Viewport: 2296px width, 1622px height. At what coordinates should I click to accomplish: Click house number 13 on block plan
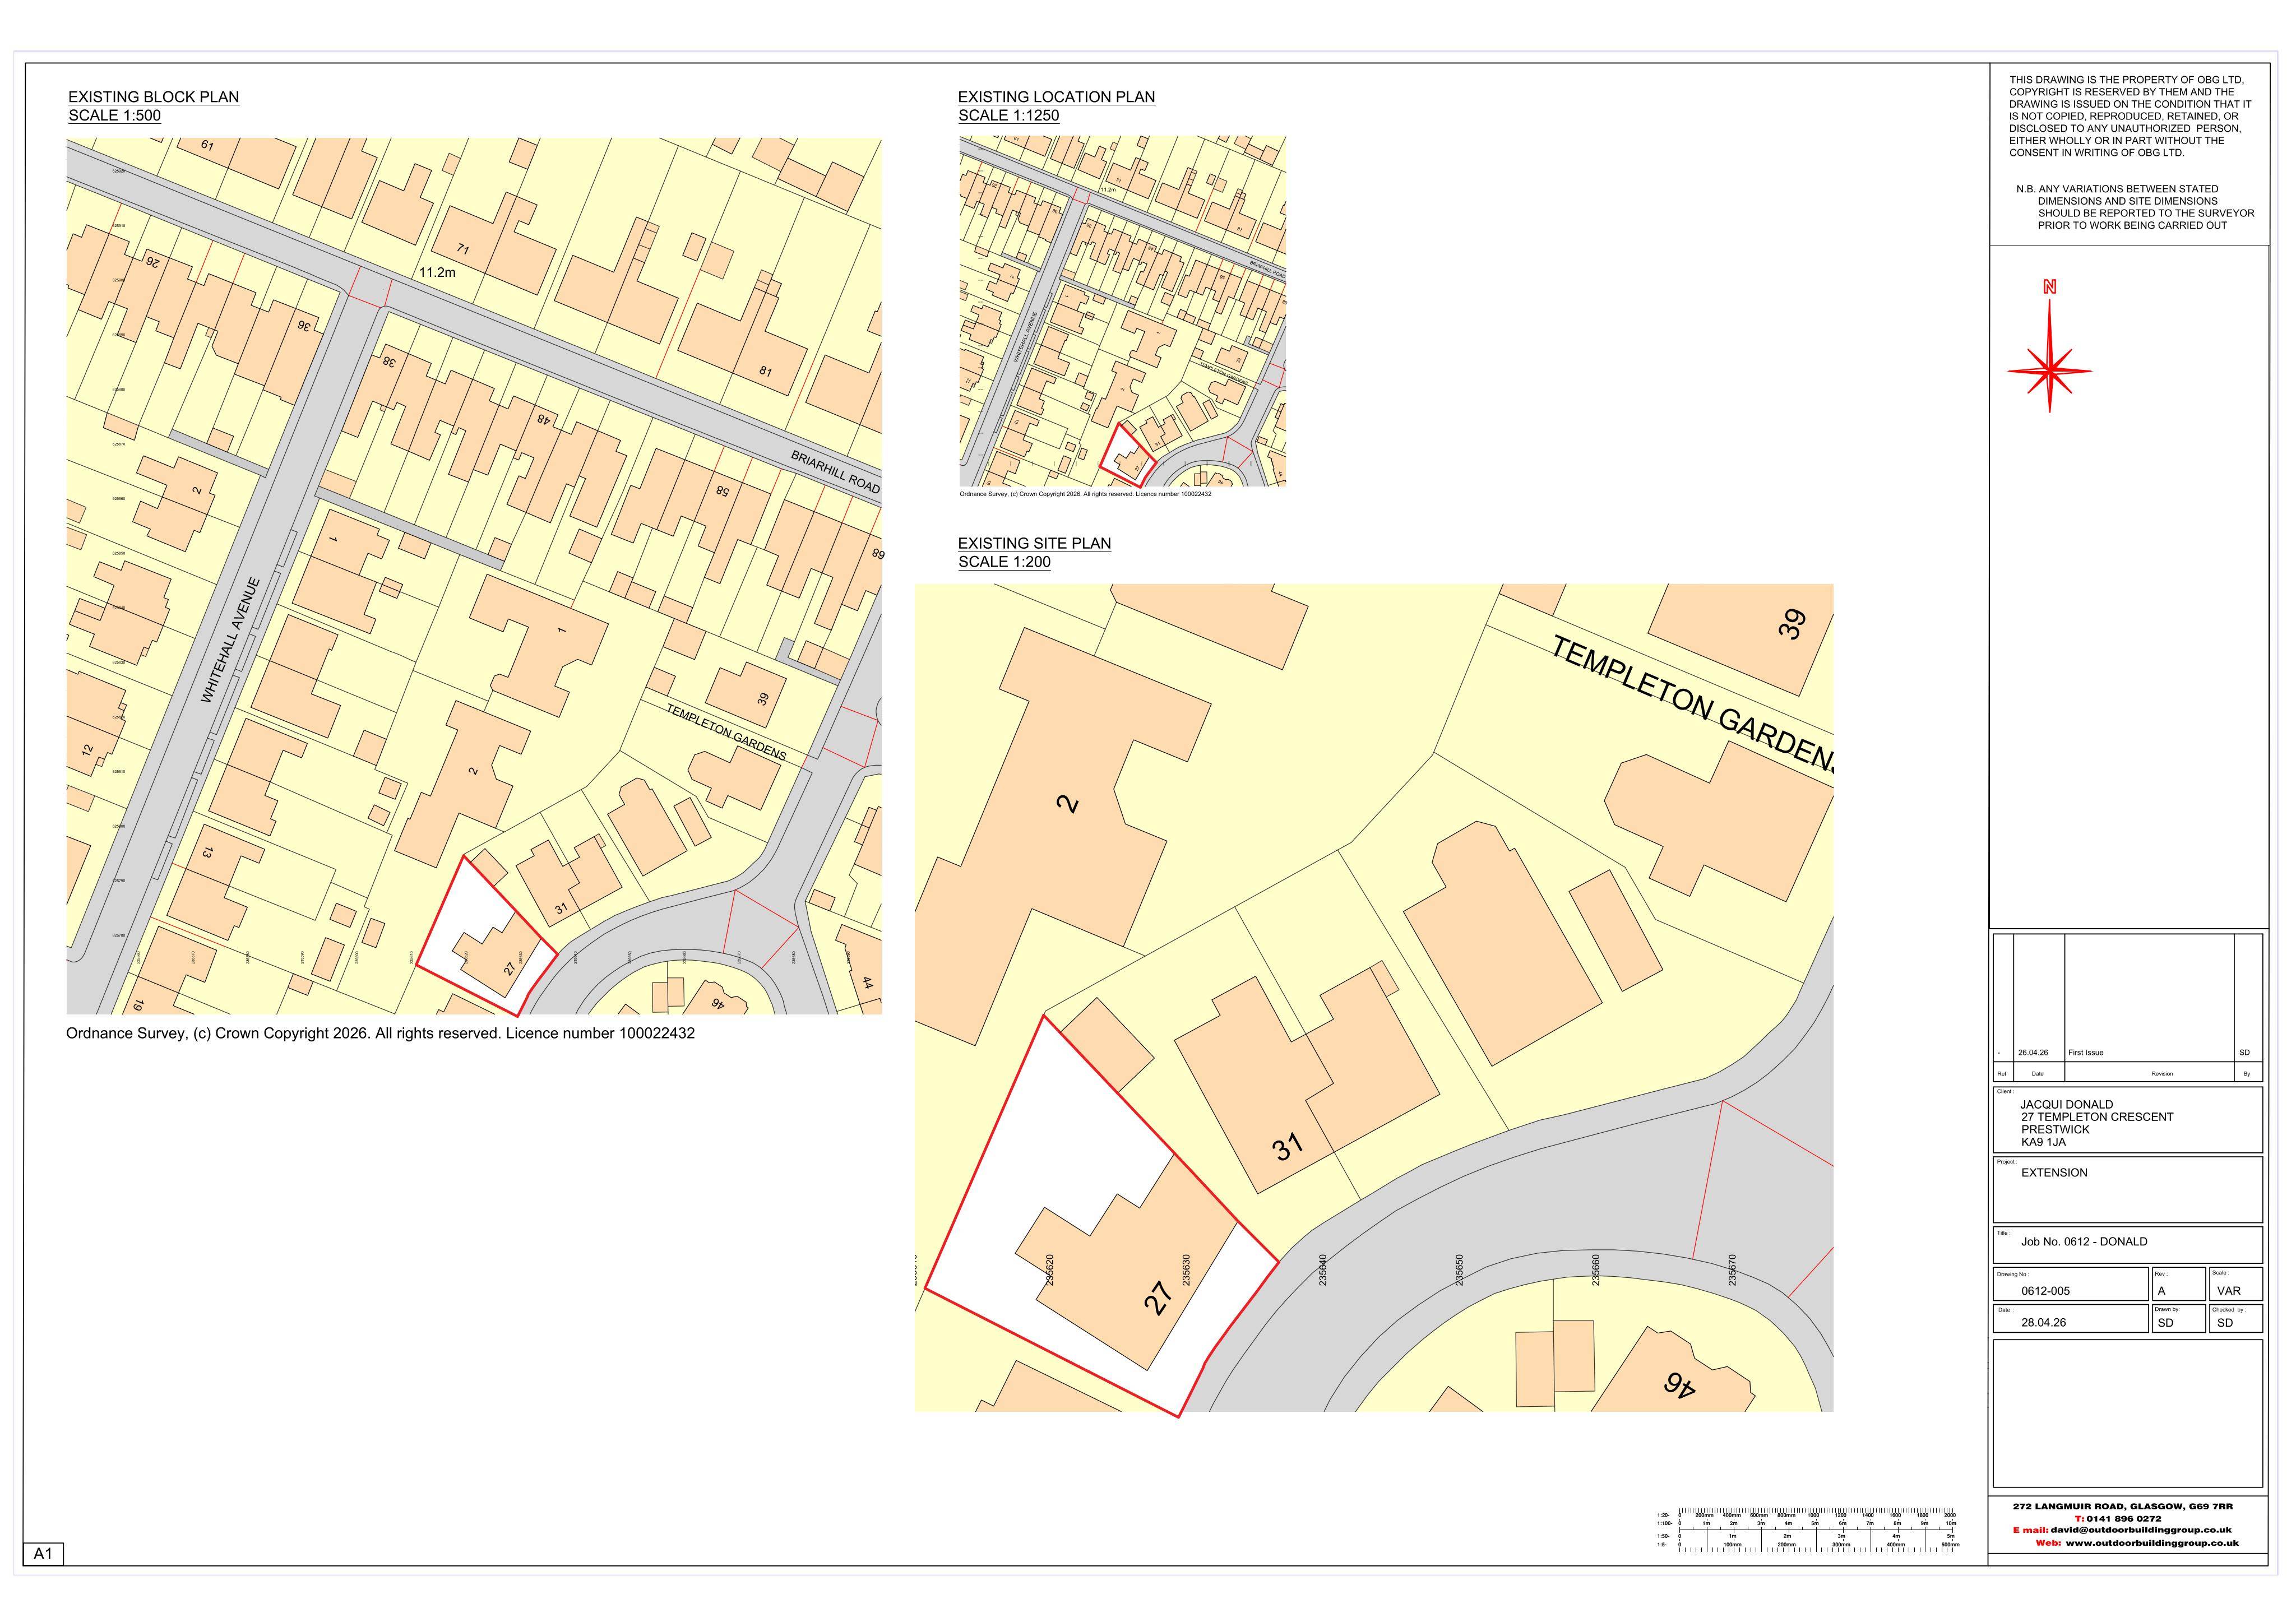[x=207, y=852]
